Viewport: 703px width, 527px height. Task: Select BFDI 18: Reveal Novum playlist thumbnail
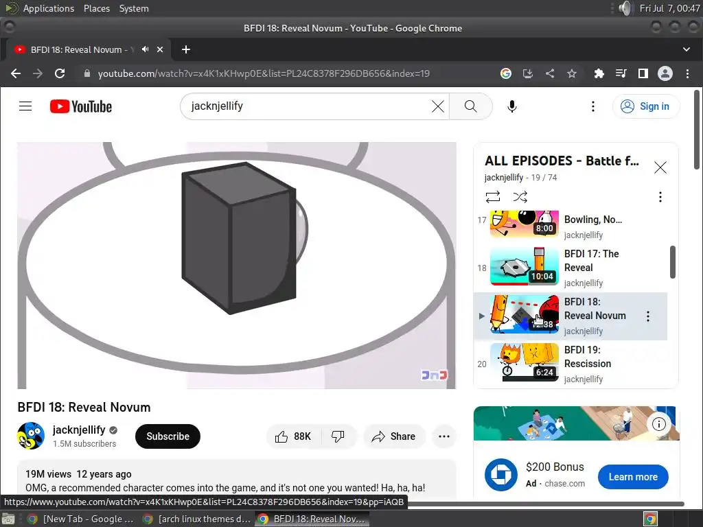(x=524, y=314)
